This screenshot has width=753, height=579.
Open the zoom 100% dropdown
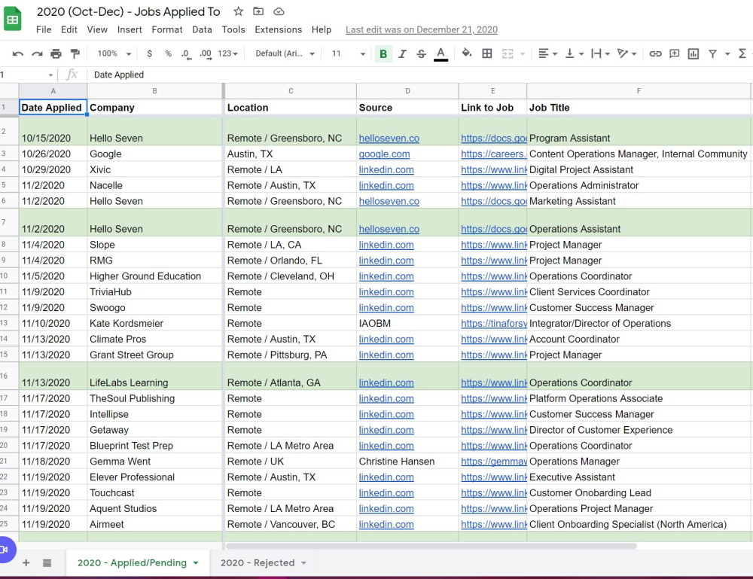(x=114, y=53)
